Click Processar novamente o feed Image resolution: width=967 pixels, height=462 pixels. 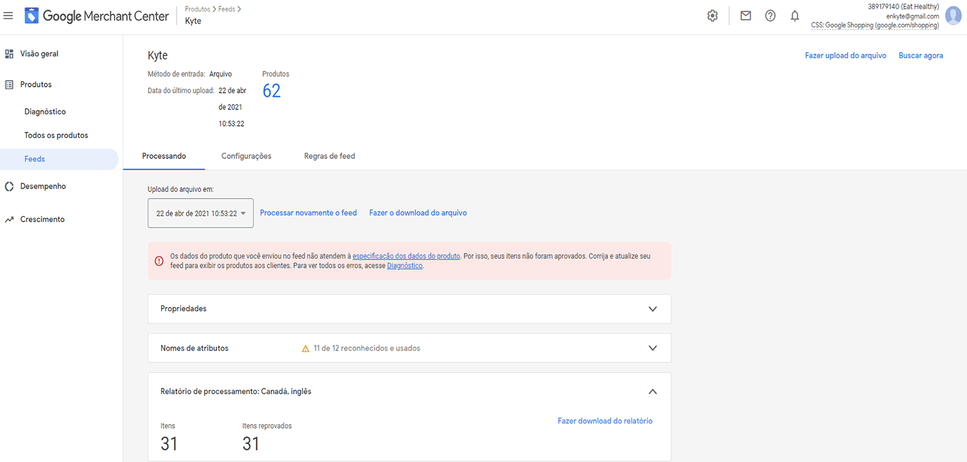[x=308, y=213]
